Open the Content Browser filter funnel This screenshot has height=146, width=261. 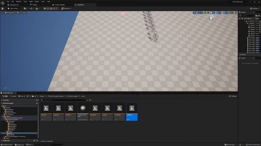point(91,100)
